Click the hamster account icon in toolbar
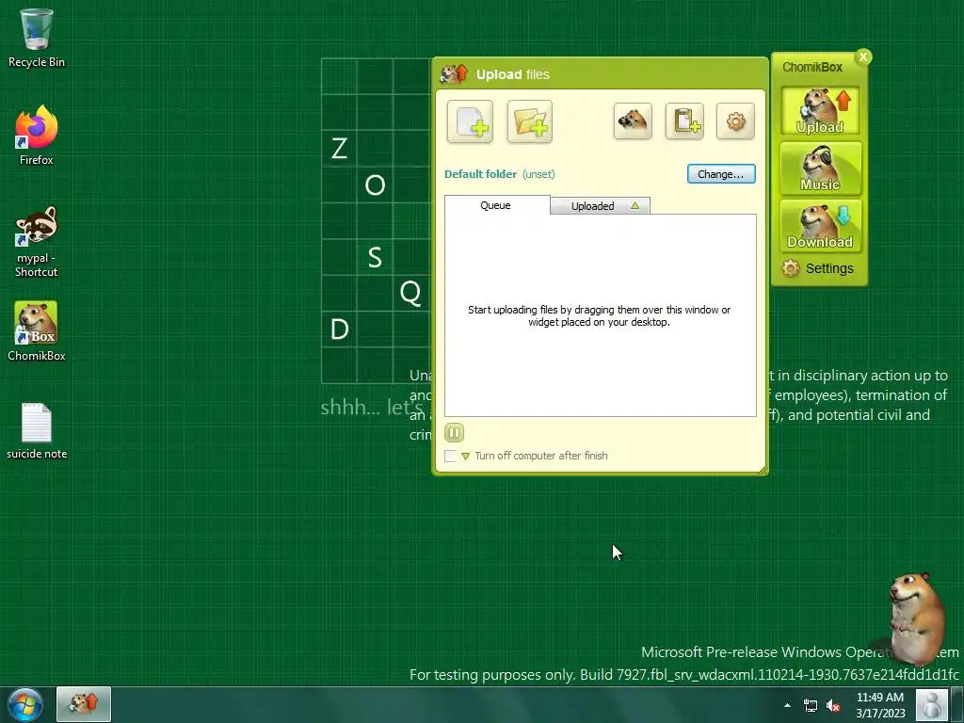 (632, 121)
